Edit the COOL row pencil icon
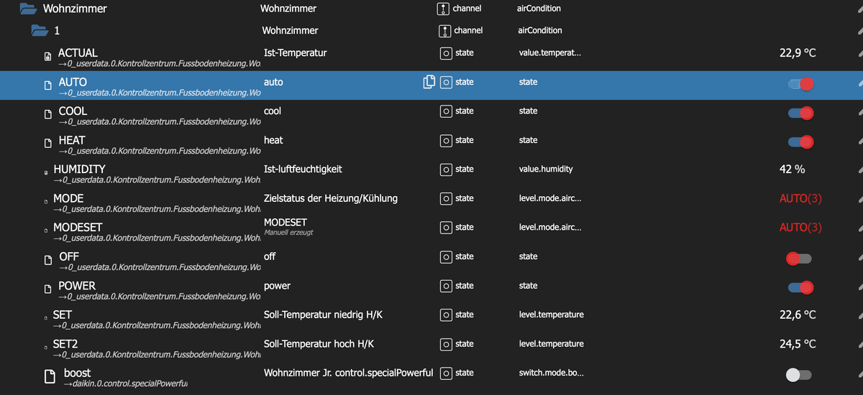 click(x=860, y=113)
